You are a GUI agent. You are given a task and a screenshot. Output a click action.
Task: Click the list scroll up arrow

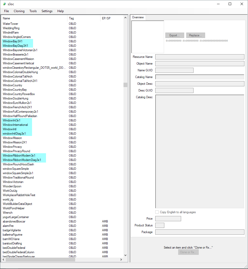click(x=125, y=18)
